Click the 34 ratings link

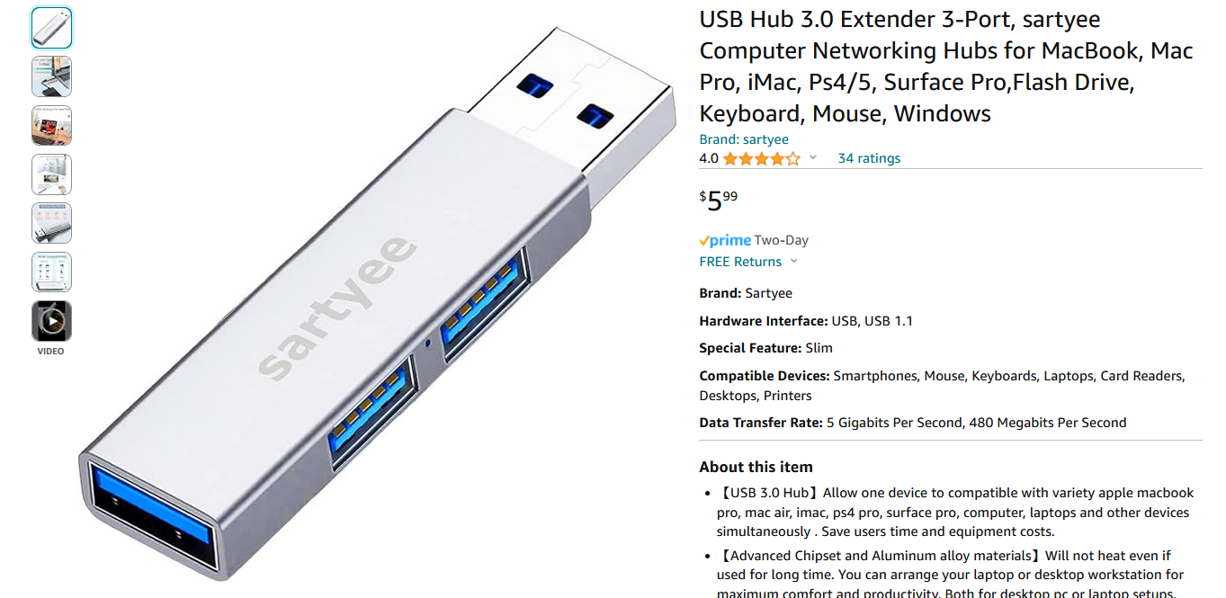point(869,158)
